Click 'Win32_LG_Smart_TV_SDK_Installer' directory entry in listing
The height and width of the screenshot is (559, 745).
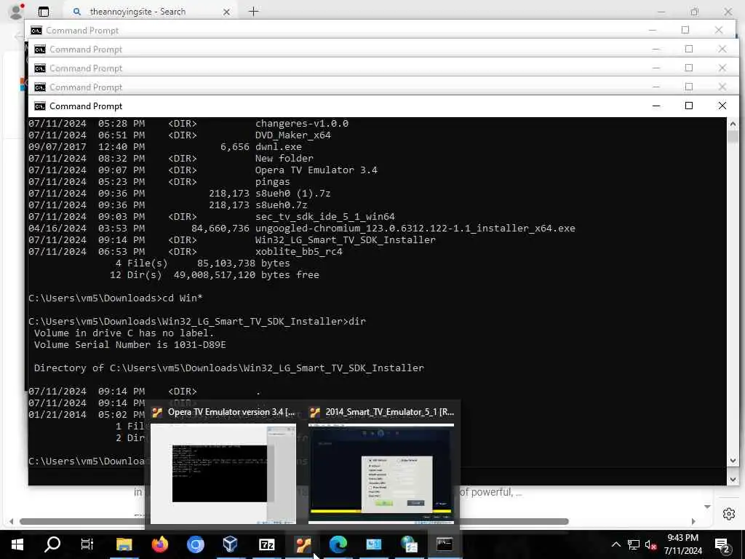[x=346, y=240]
